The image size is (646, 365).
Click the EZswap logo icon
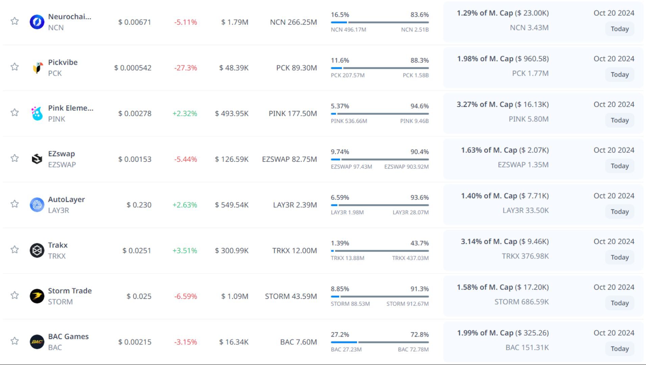pyautogui.click(x=37, y=159)
